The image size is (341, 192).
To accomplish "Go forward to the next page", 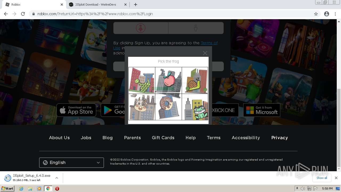I will click(14, 14).
